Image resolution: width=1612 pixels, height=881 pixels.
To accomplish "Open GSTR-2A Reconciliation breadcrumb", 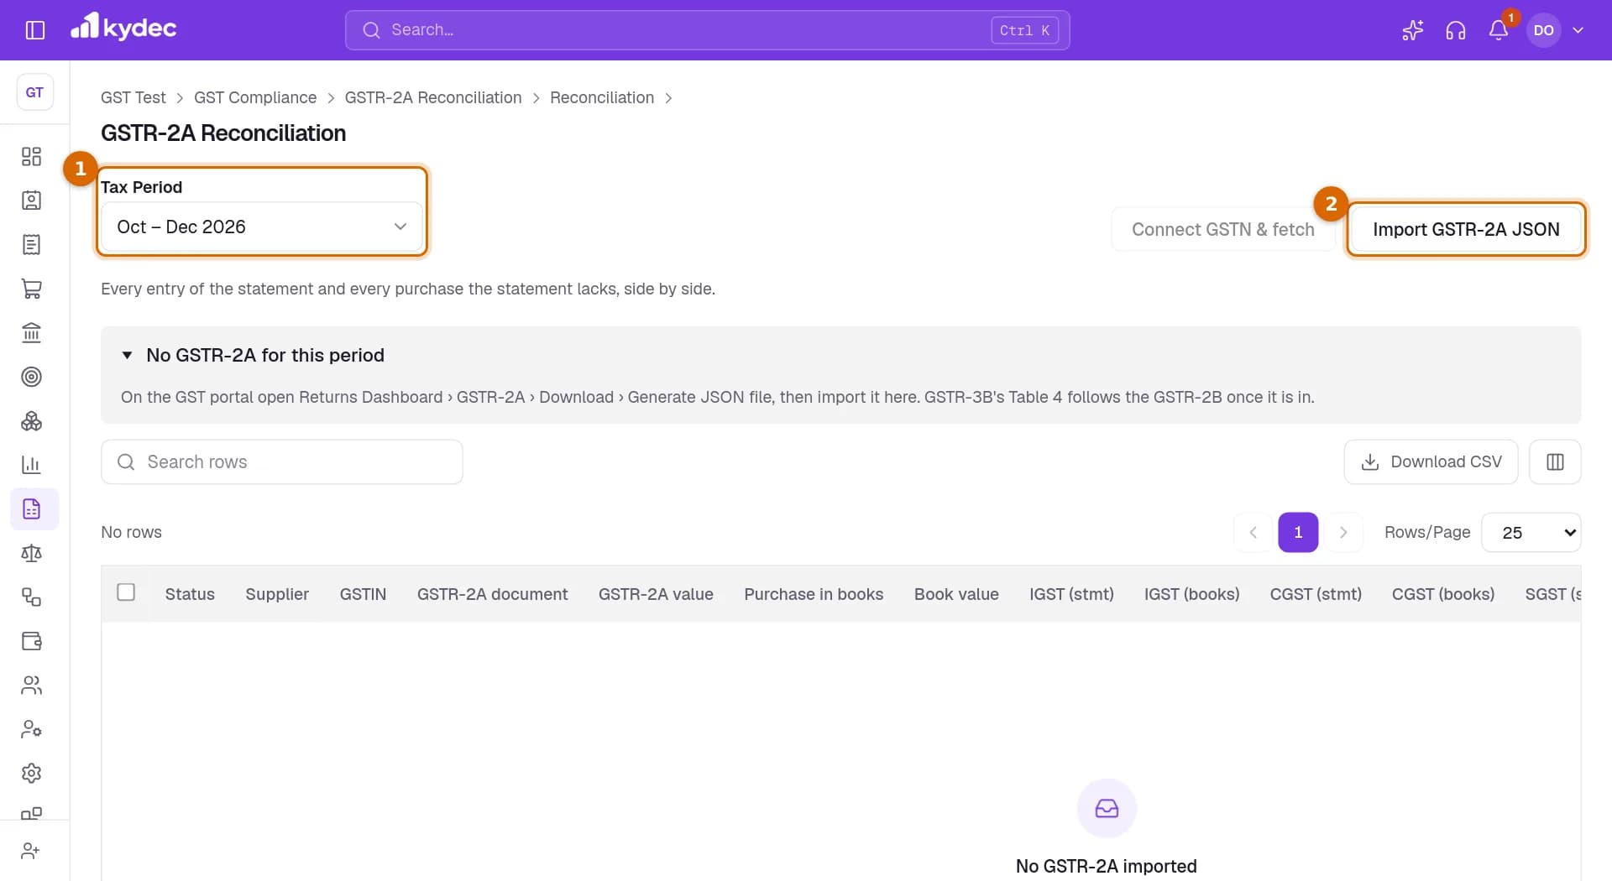I will click(x=433, y=98).
